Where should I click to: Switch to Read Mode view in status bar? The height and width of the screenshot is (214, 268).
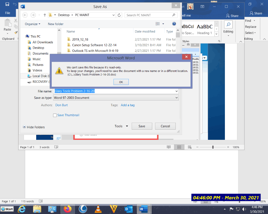click(x=169, y=147)
